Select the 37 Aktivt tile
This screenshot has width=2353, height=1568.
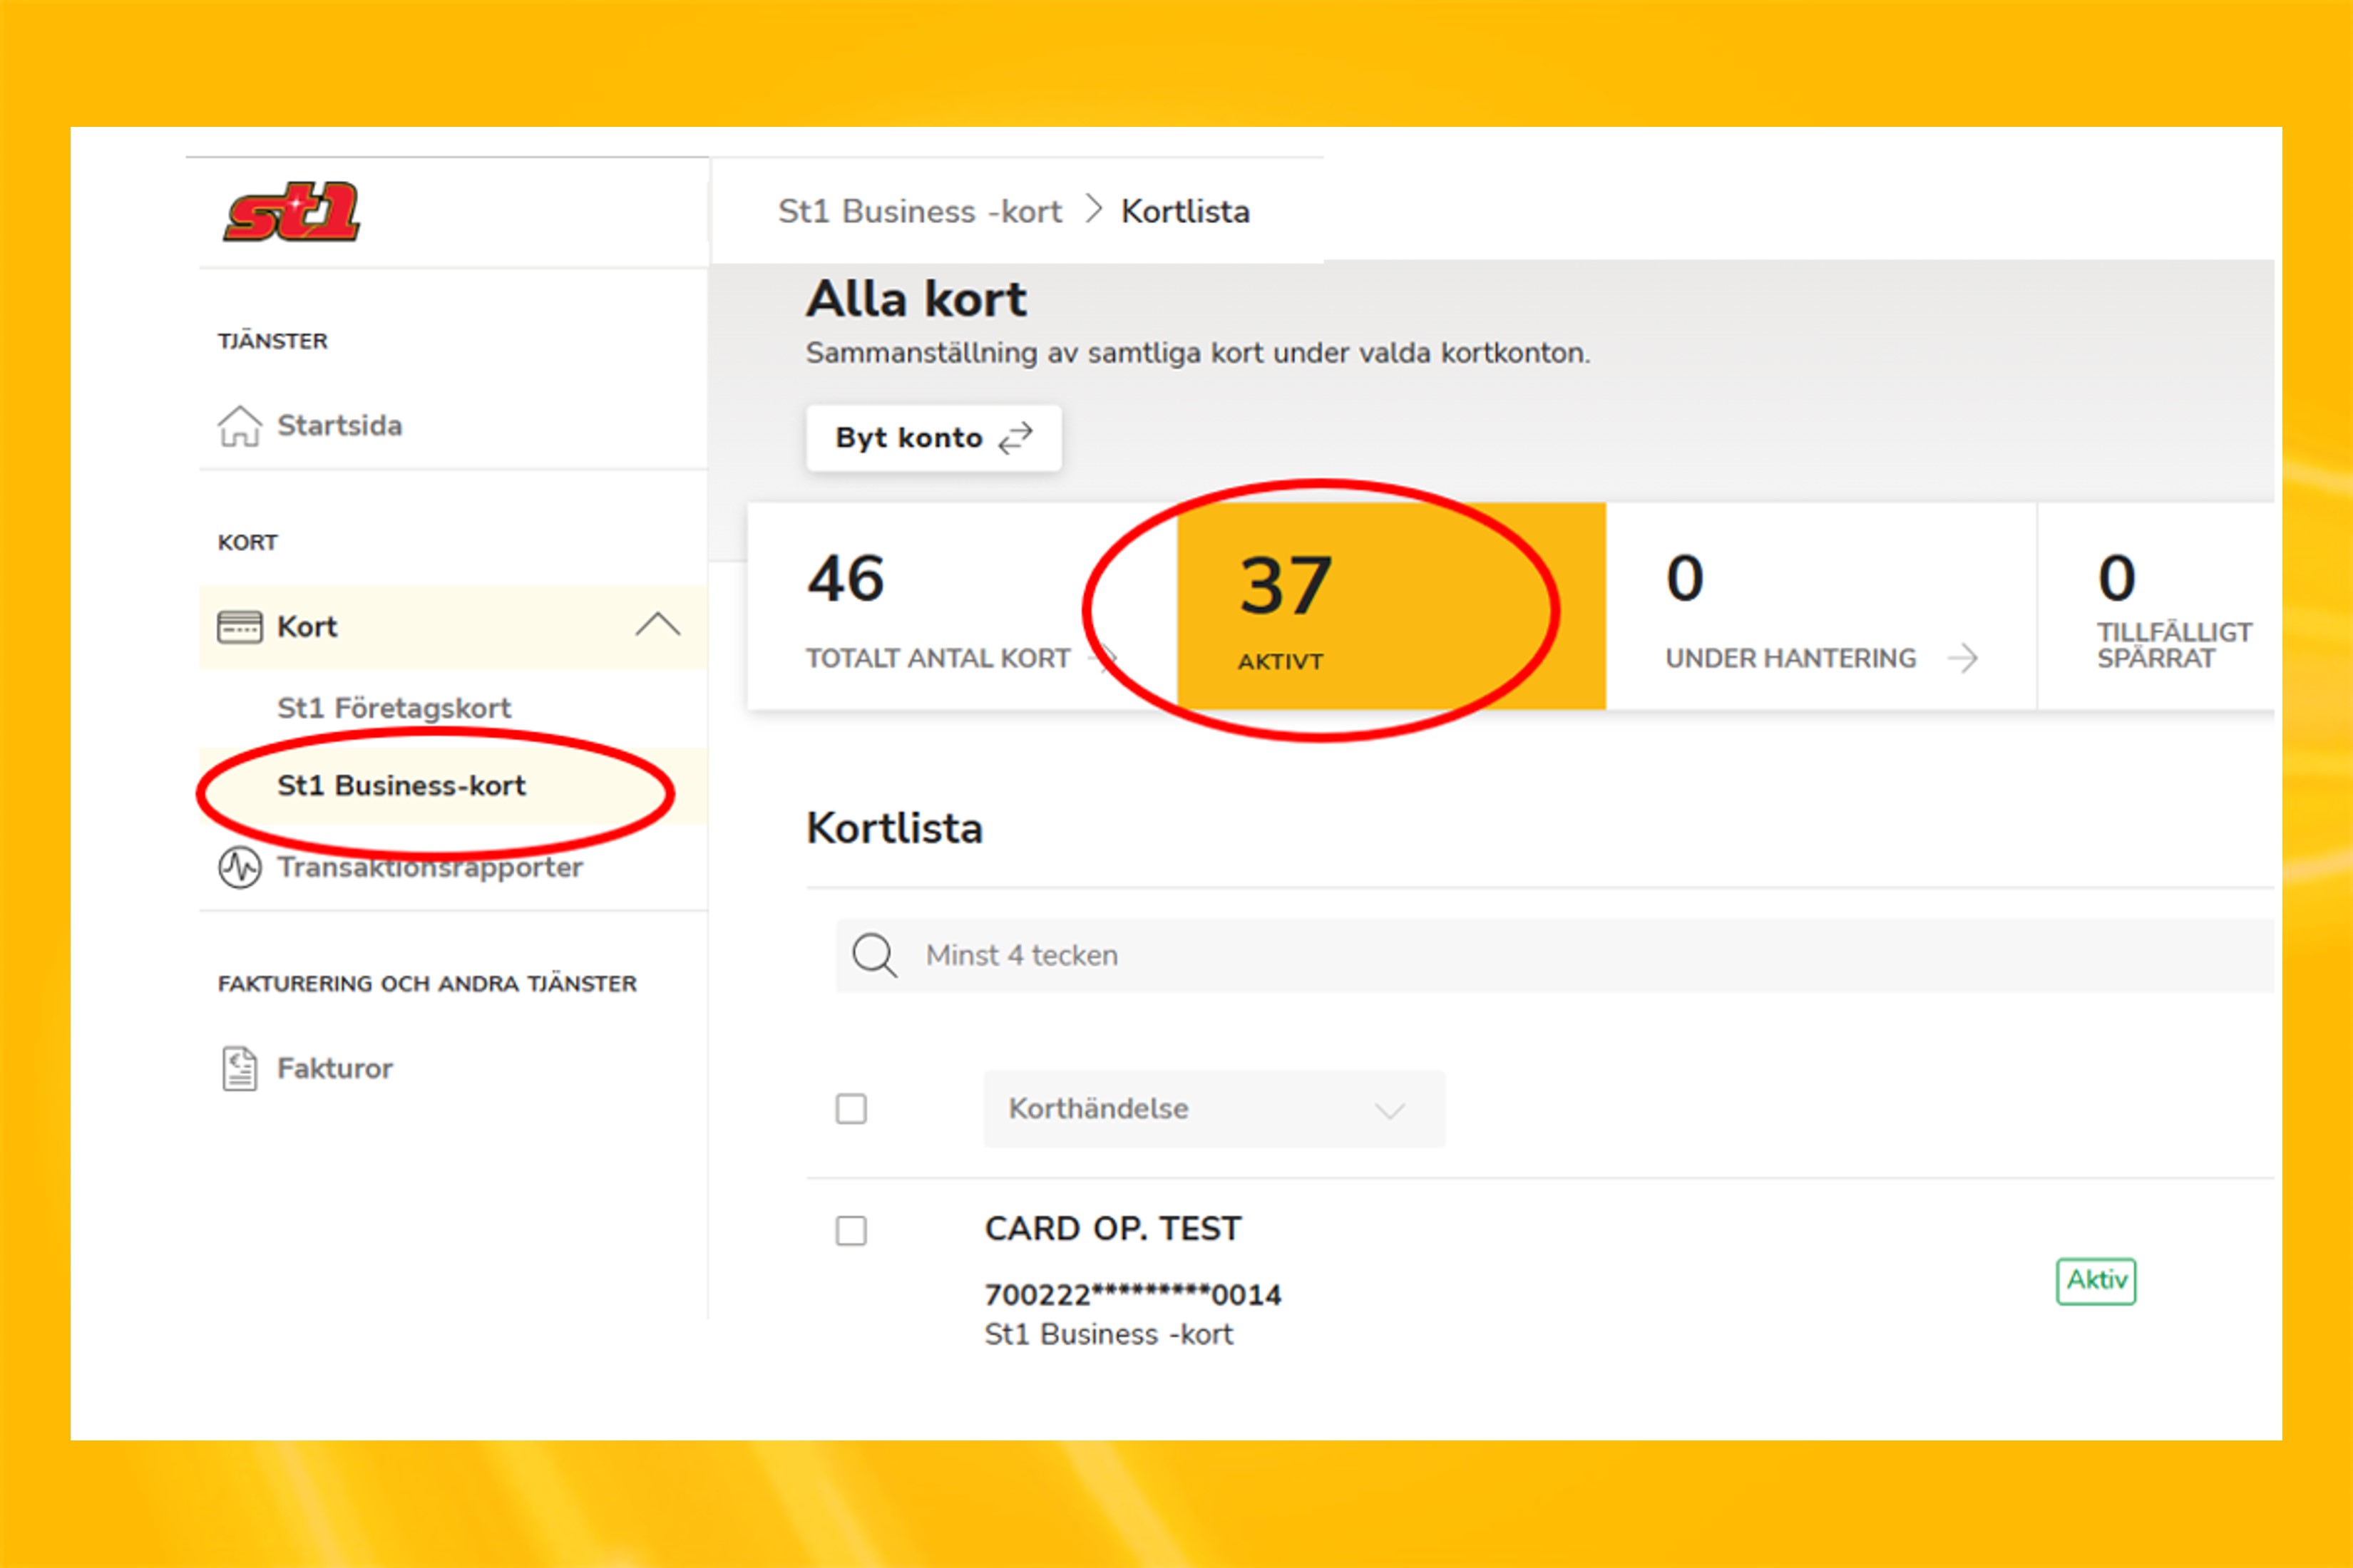(x=1392, y=607)
